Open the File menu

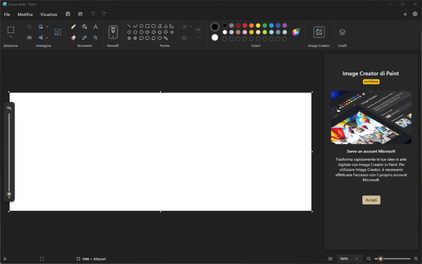pyautogui.click(x=7, y=14)
